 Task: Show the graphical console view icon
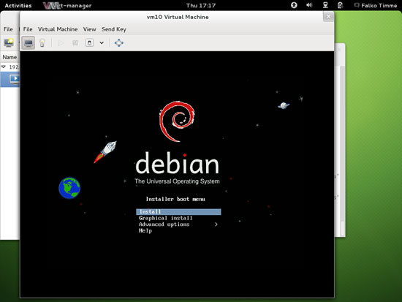coord(29,43)
